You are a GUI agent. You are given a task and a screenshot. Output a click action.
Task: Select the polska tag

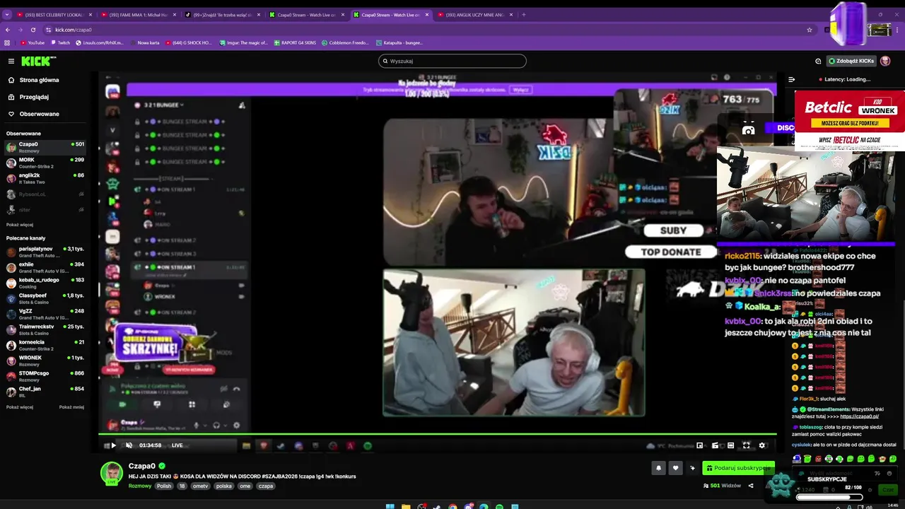[x=223, y=486]
